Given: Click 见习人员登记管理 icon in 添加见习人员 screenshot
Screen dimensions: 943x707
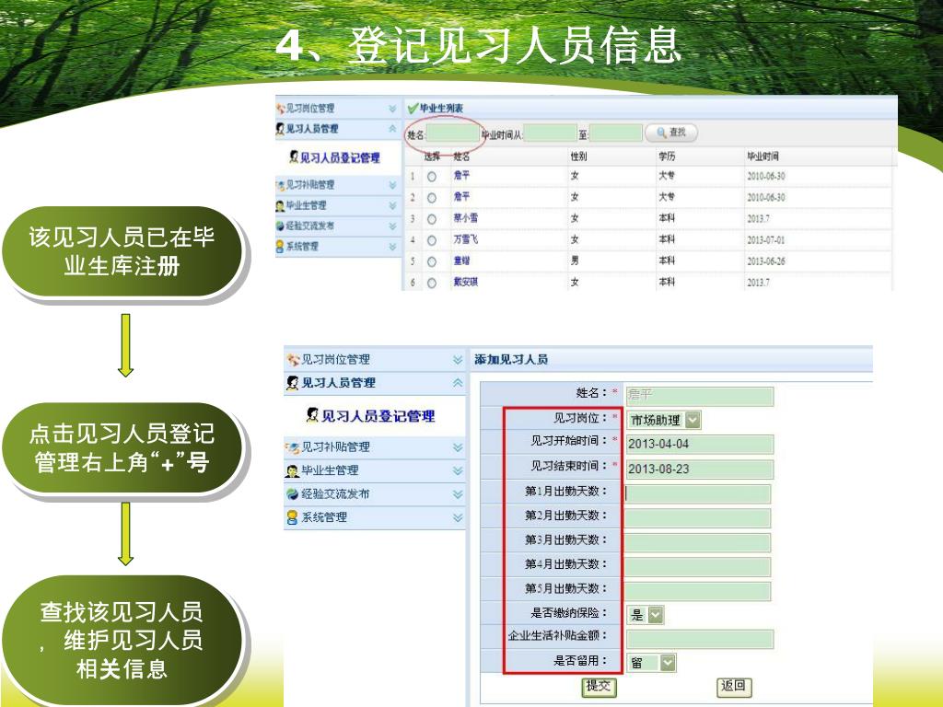Looking at the screenshot, I should point(313,415).
